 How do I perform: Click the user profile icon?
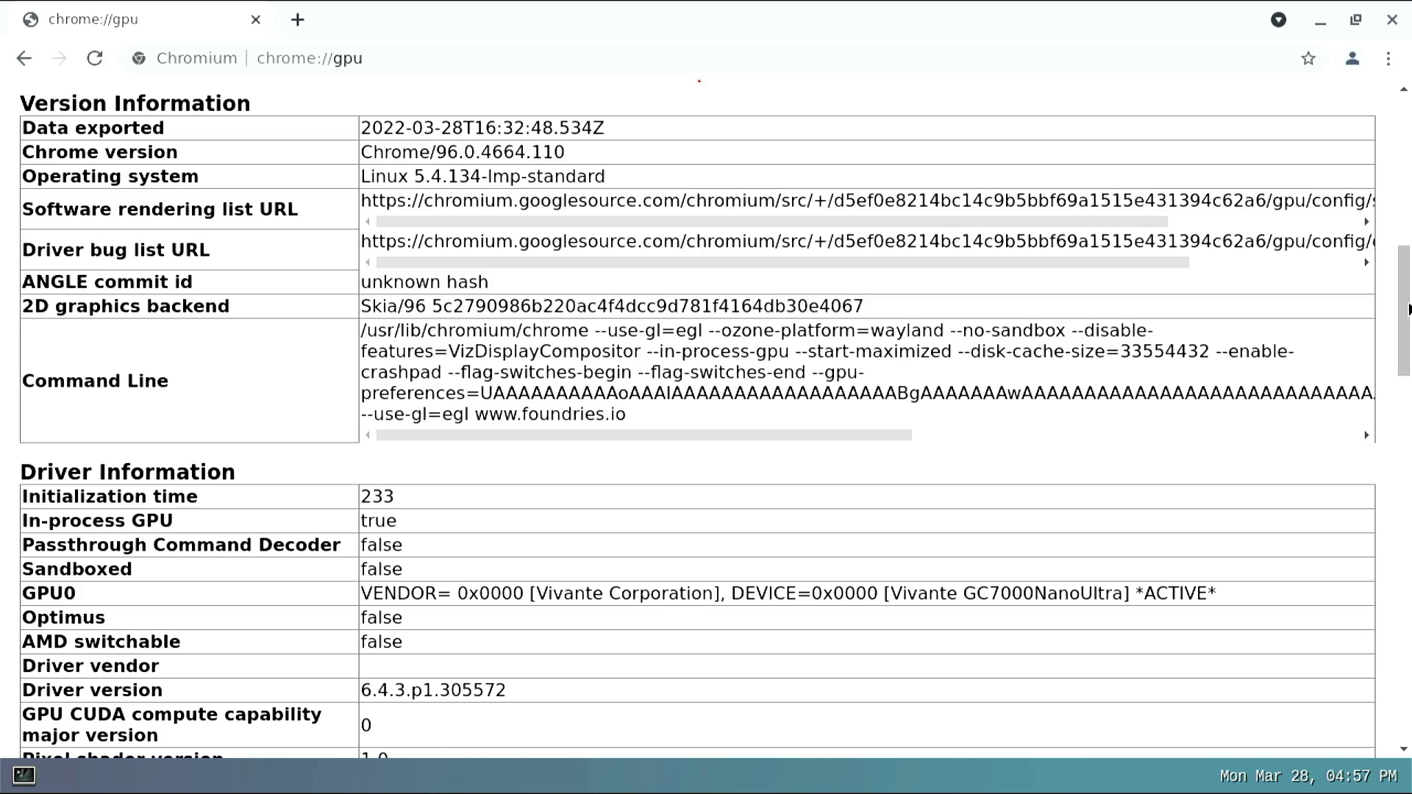[x=1352, y=58]
